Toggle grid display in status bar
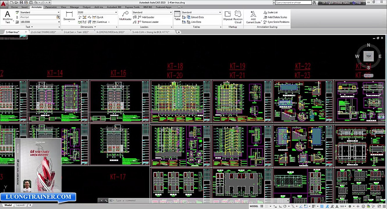This screenshot has width=387, height=209. (x=262, y=206)
